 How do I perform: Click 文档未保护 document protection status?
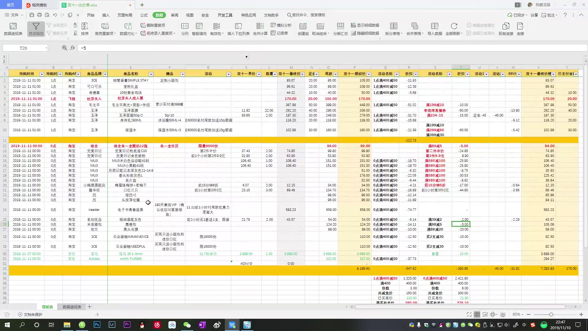pyautogui.click(x=30, y=314)
